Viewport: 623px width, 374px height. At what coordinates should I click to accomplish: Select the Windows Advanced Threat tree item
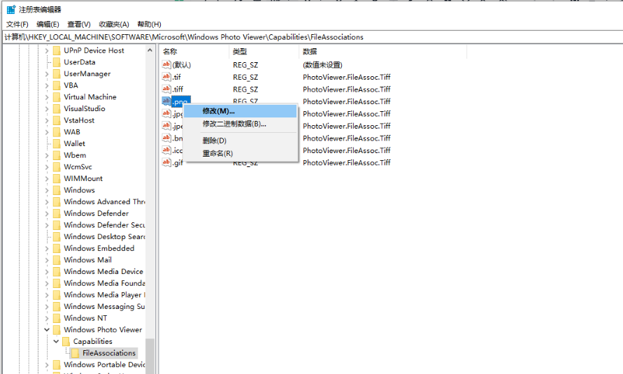point(104,202)
